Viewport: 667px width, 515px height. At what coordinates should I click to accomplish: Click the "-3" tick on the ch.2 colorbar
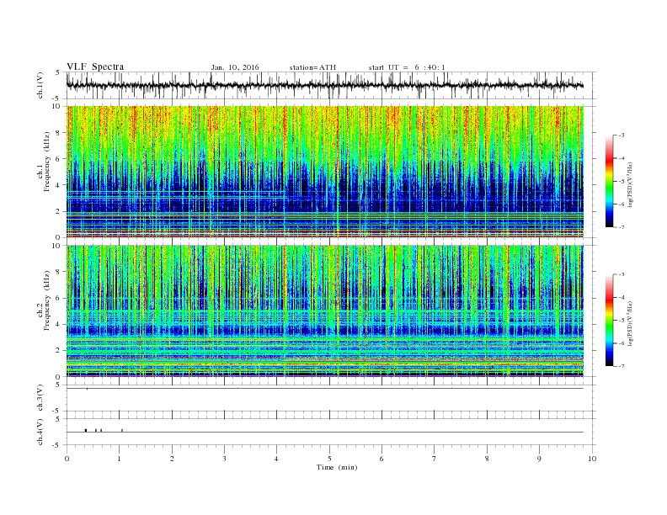click(x=622, y=274)
